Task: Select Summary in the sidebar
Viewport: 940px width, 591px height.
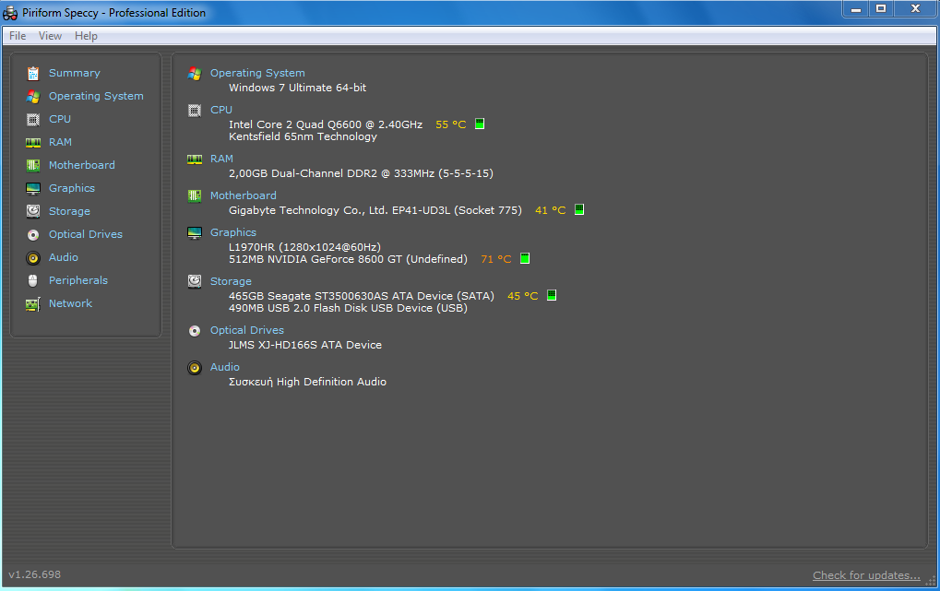Action: (75, 73)
